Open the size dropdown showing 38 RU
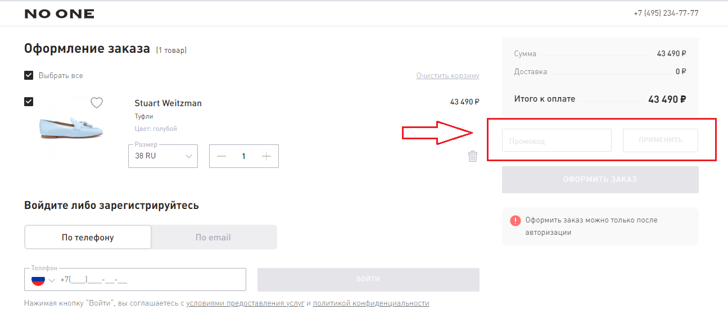Image resolution: width=728 pixels, height=323 pixels. 163,156
